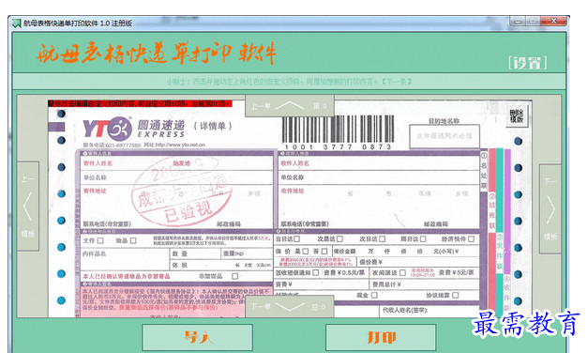Click the 寄件人姓名 label on the waybill
This screenshot has height=353, width=588.
coord(98,163)
